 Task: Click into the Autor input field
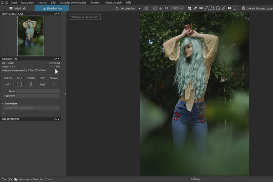[38, 91]
